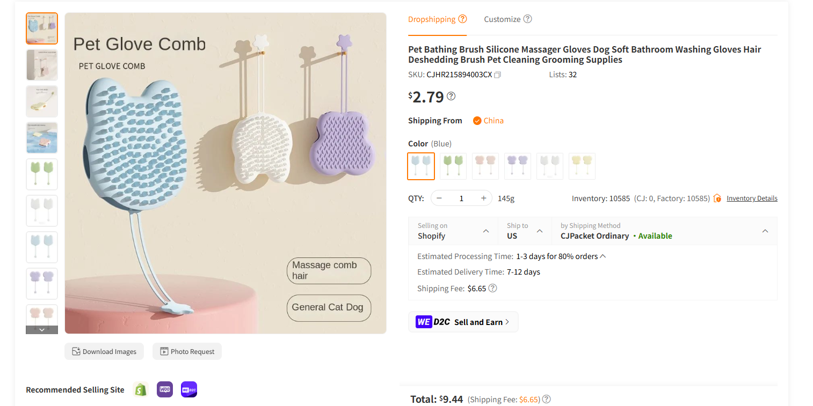Click the WED2C recommended selling site icon

[x=188, y=389]
